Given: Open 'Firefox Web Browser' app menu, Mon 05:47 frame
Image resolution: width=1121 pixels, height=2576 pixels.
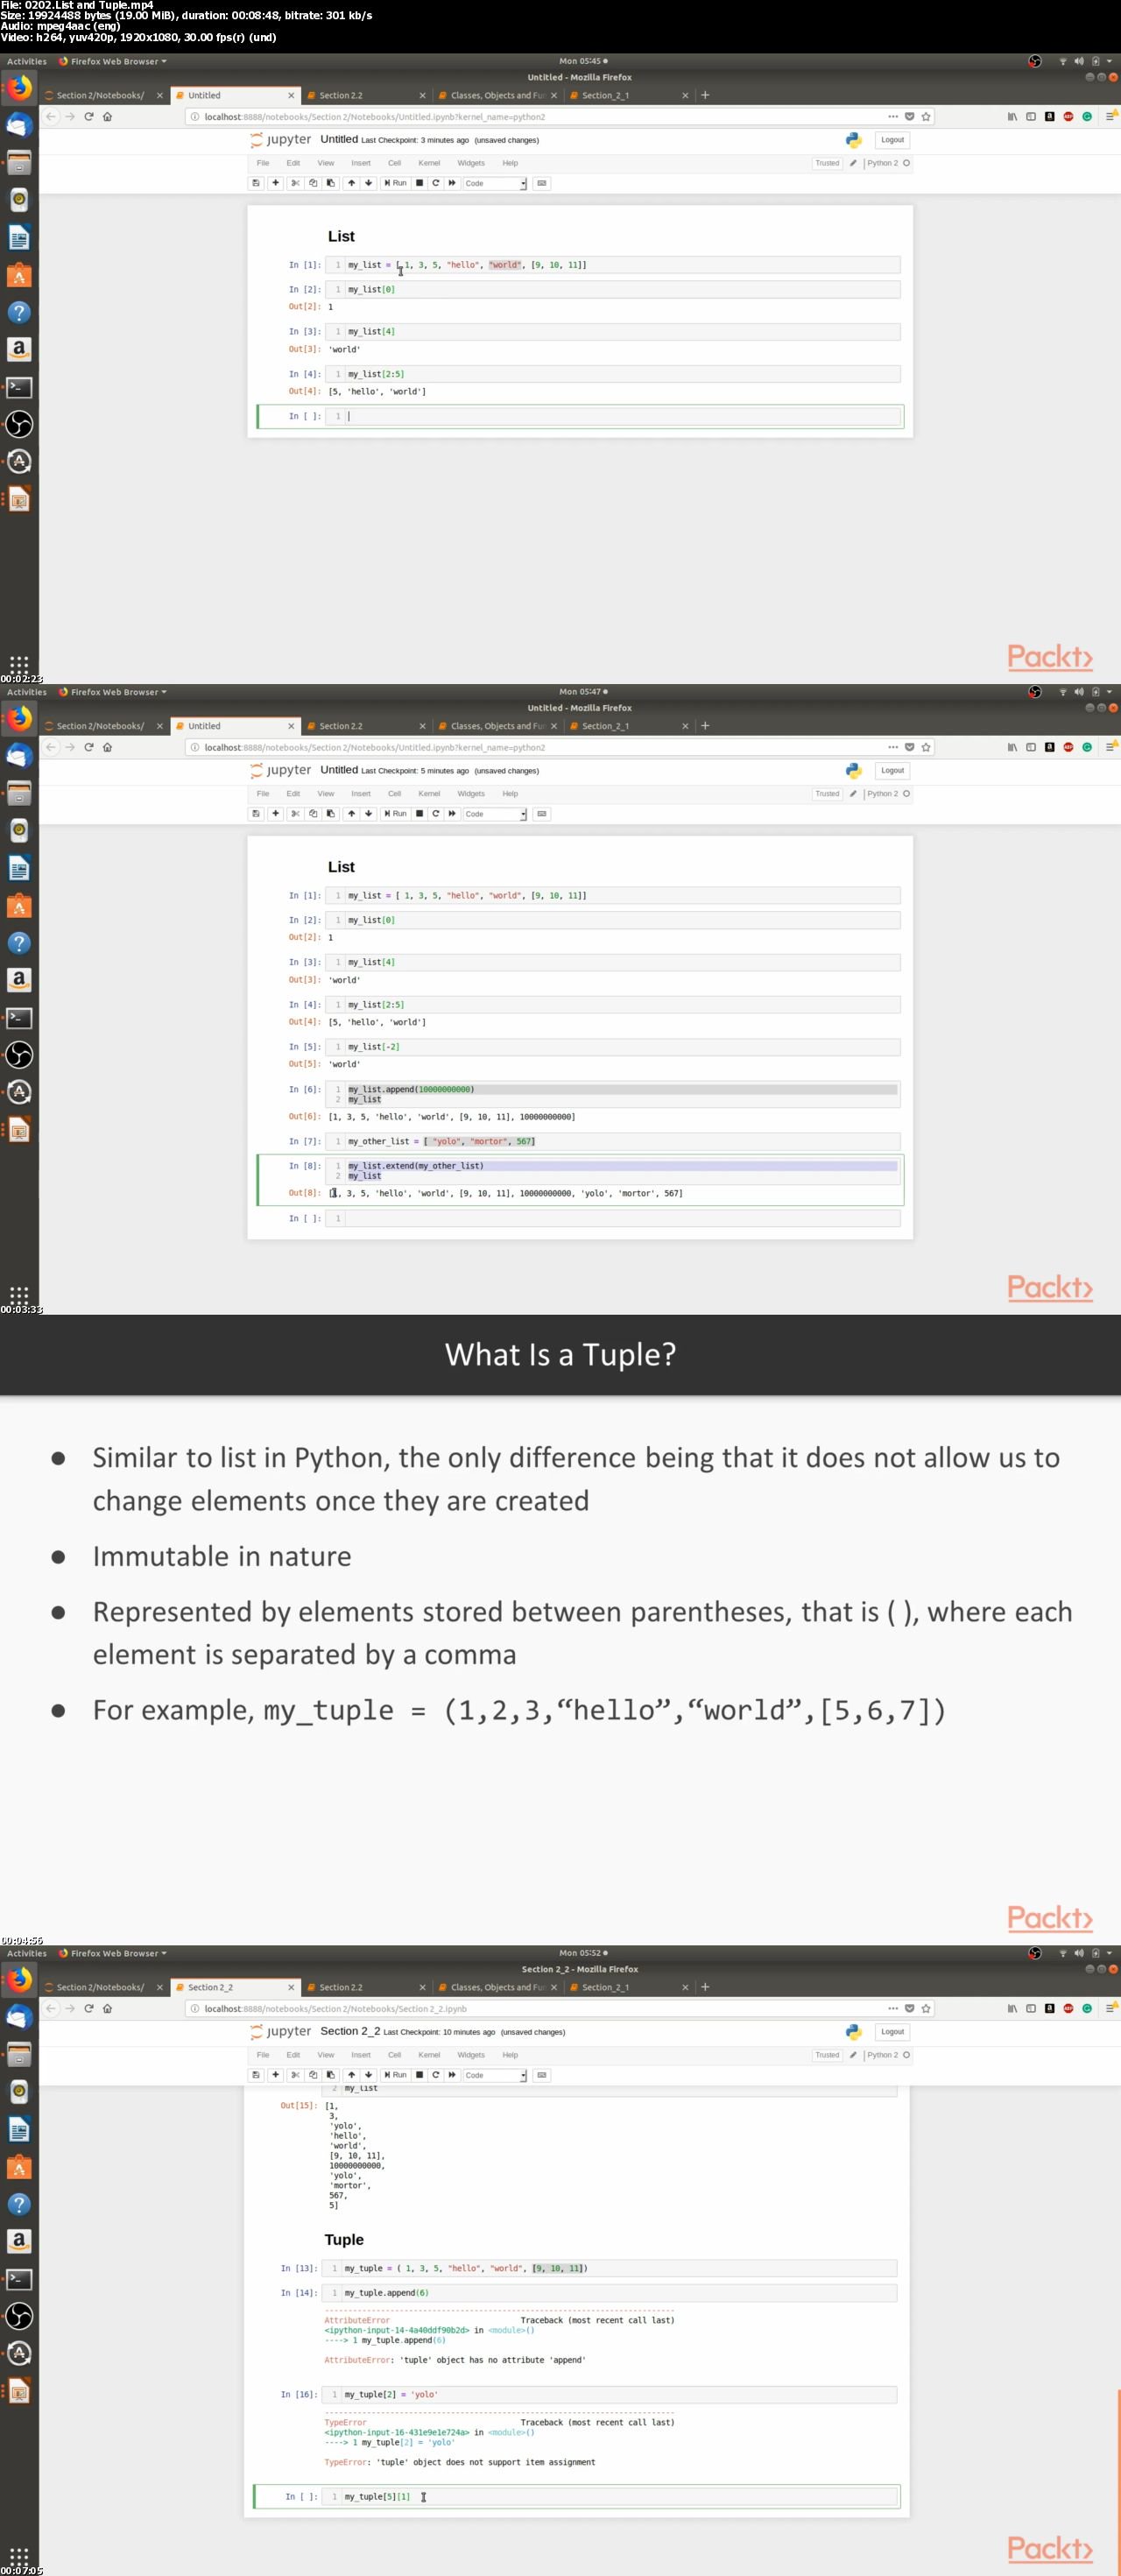Looking at the screenshot, I should pyautogui.click(x=113, y=692).
